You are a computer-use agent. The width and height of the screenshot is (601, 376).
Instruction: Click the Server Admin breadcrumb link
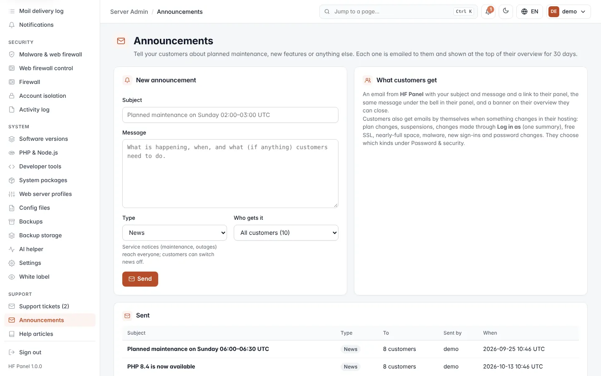coord(129,12)
